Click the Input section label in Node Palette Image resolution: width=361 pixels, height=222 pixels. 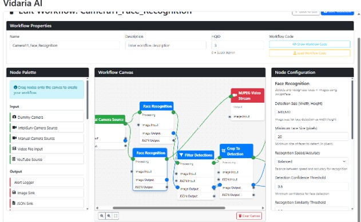coord(14,107)
